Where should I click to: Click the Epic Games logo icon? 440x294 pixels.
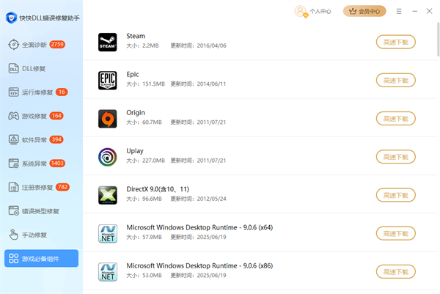pos(108,80)
